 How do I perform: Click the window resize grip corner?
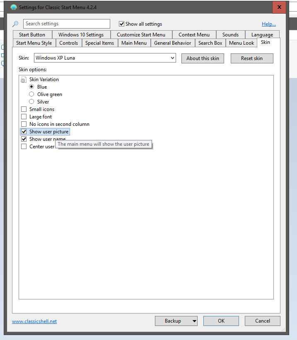click(x=283, y=329)
